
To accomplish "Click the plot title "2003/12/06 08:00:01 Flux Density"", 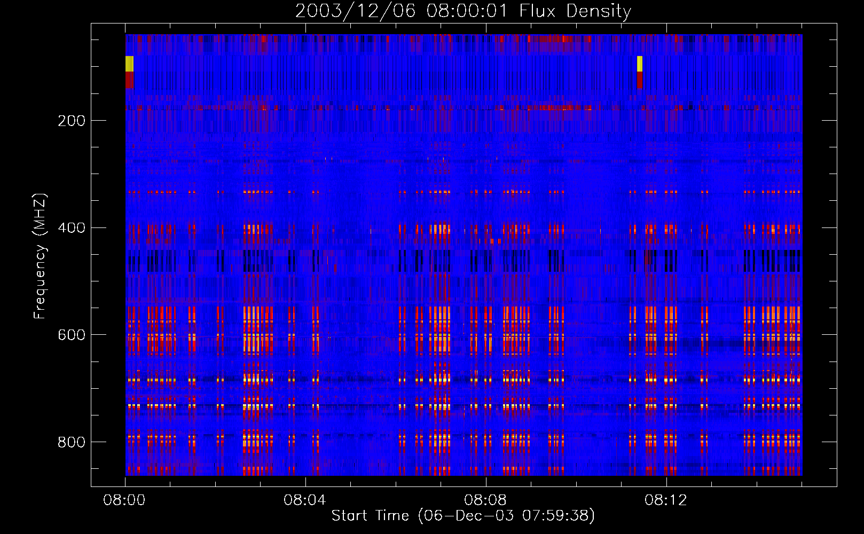I will pos(463,11).
